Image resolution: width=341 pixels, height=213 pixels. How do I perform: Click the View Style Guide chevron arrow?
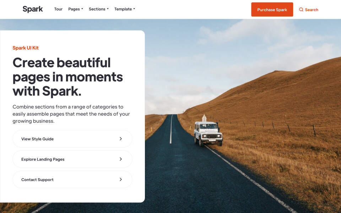coord(121,139)
